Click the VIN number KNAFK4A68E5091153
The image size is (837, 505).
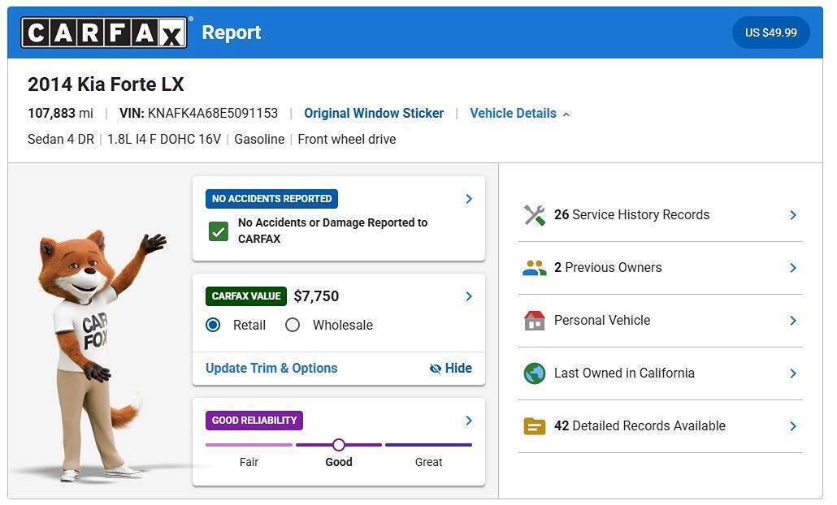click(212, 114)
